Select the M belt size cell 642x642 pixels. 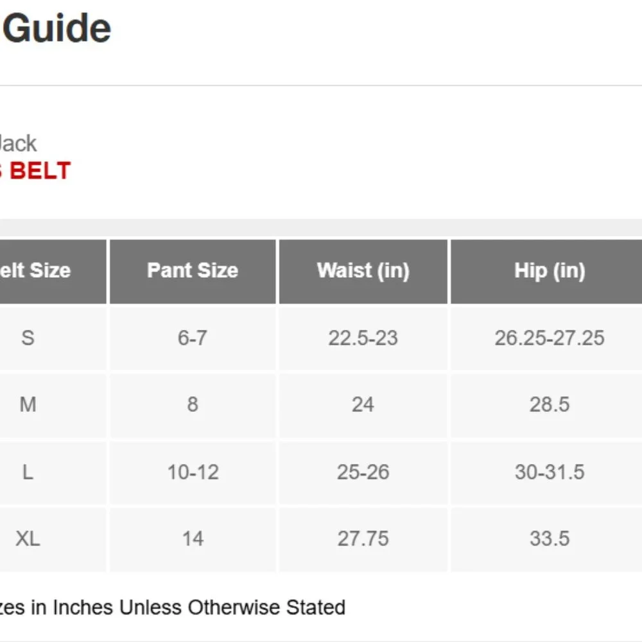(53, 405)
